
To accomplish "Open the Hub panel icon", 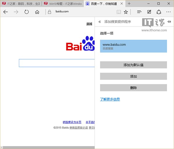I will 139,12.
